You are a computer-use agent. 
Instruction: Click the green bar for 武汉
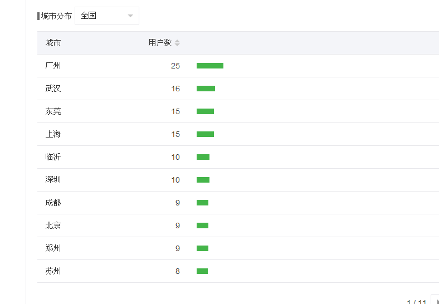[x=206, y=89]
